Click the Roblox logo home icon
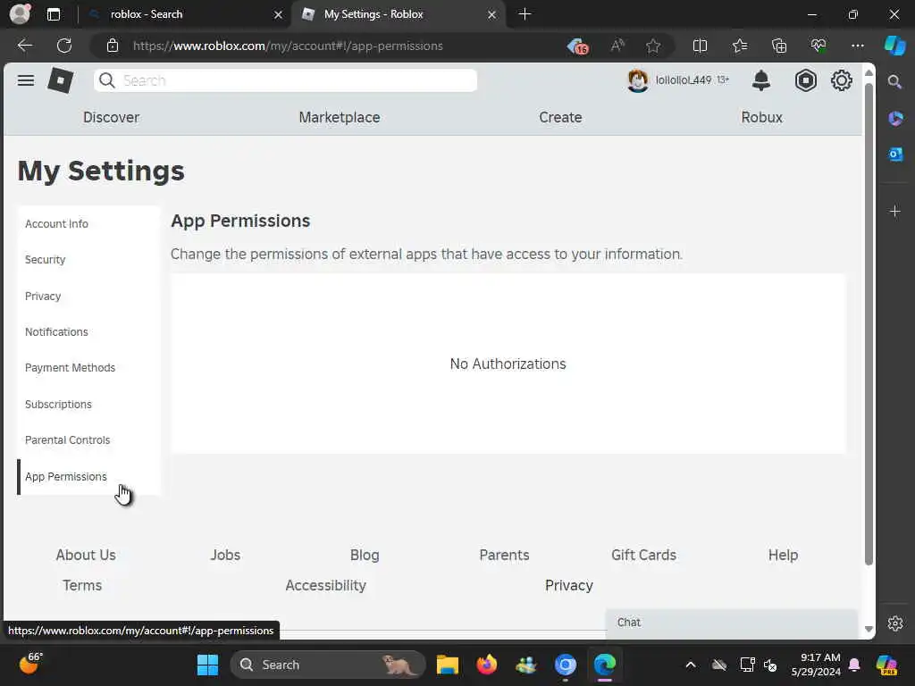The image size is (915, 686). click(x=61, y=80)
